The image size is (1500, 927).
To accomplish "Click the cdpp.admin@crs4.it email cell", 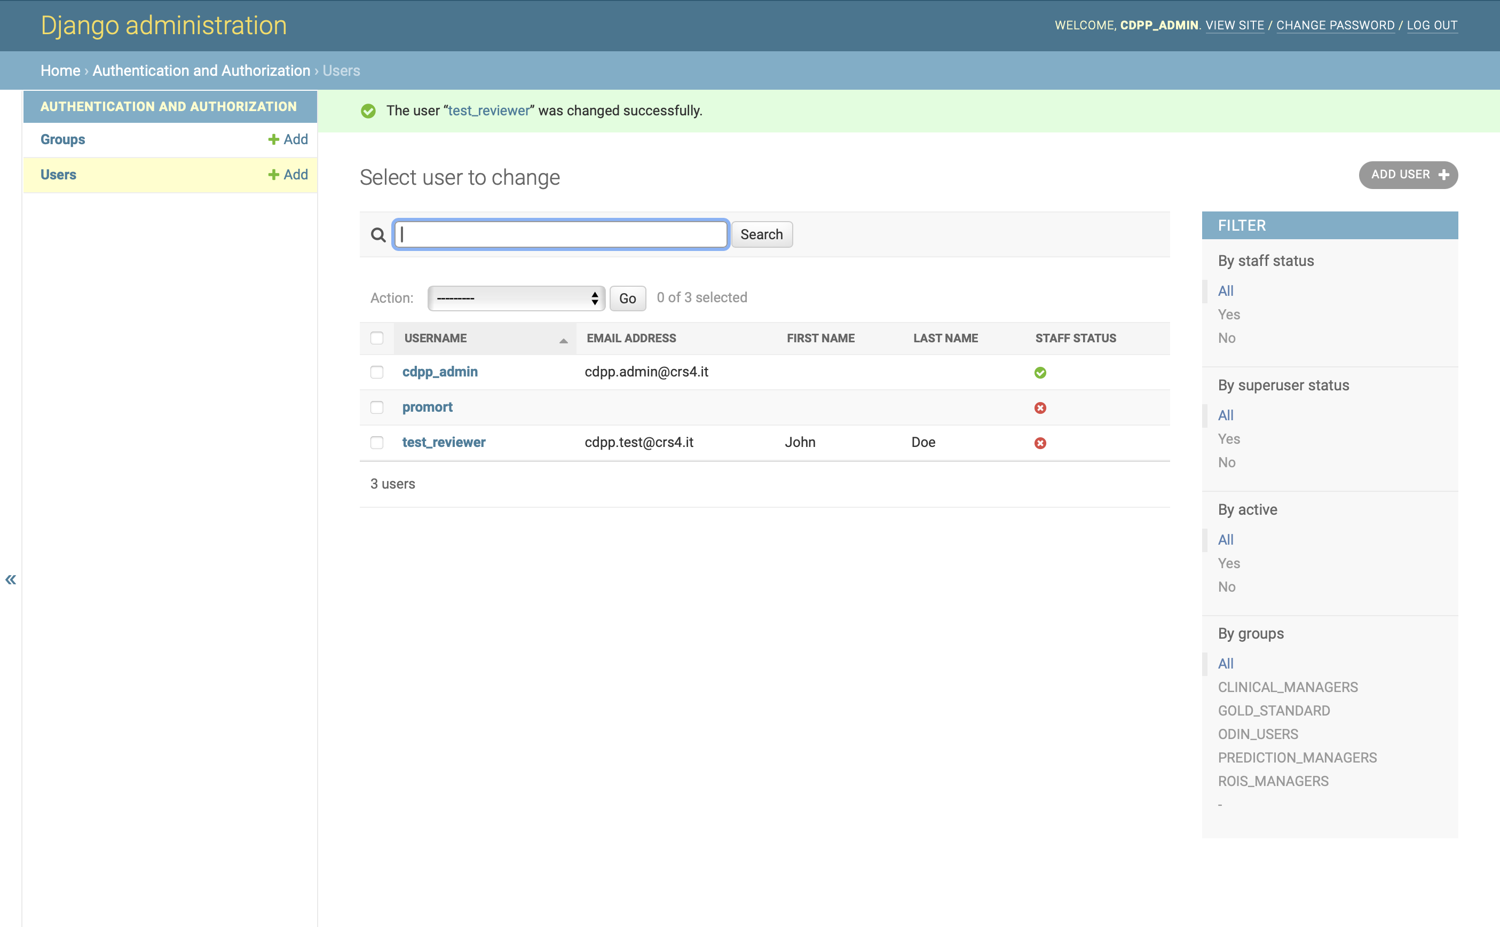I will click(646, 372).
